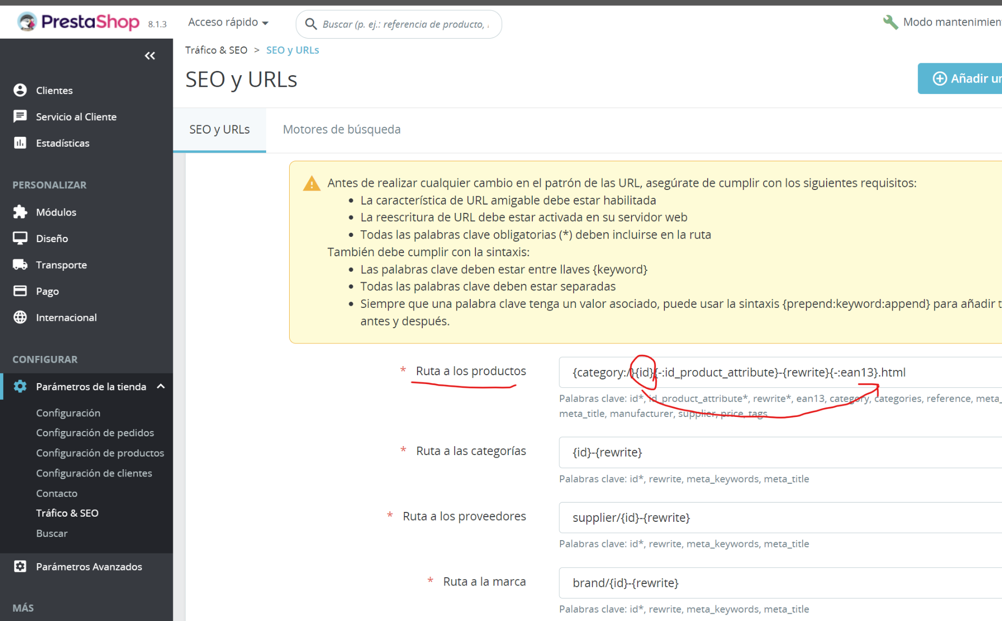The height and width of the screenshot is (621, 1002).
Task: Click the Clientes person icon
Action: (x=20, y=90)
